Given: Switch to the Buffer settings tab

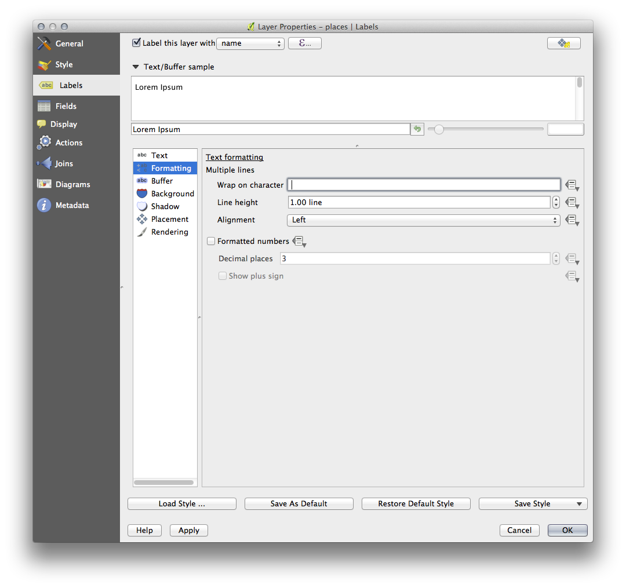Looking at the screenshot, I should click(162, 181).
